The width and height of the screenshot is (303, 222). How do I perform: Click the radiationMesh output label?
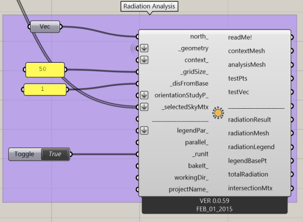pos(249,133)
